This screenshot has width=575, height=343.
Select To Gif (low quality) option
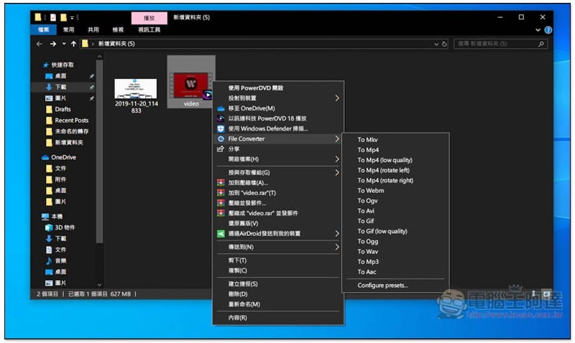pyautogui.click(x=382, y=231)
